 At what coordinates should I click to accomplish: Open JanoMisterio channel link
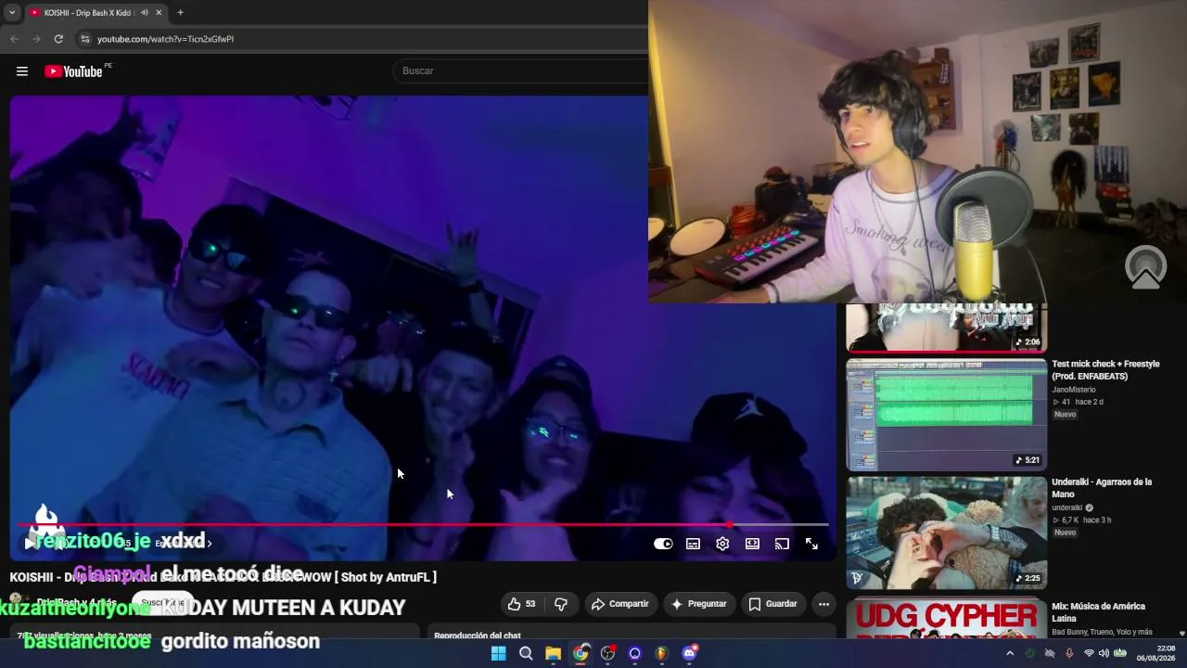[1074, 390]
